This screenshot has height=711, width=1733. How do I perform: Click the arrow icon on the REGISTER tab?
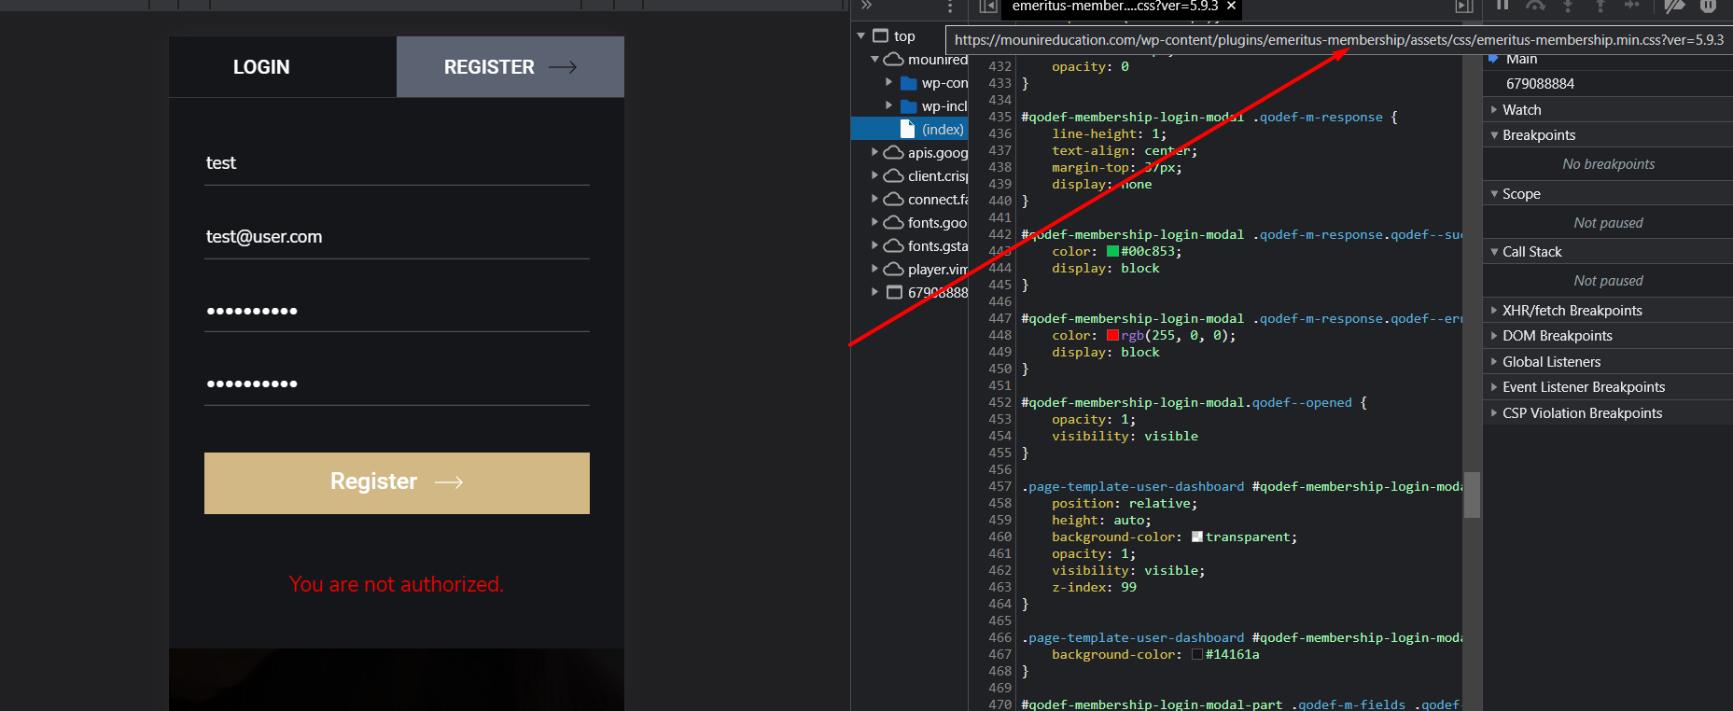point(562,67)
